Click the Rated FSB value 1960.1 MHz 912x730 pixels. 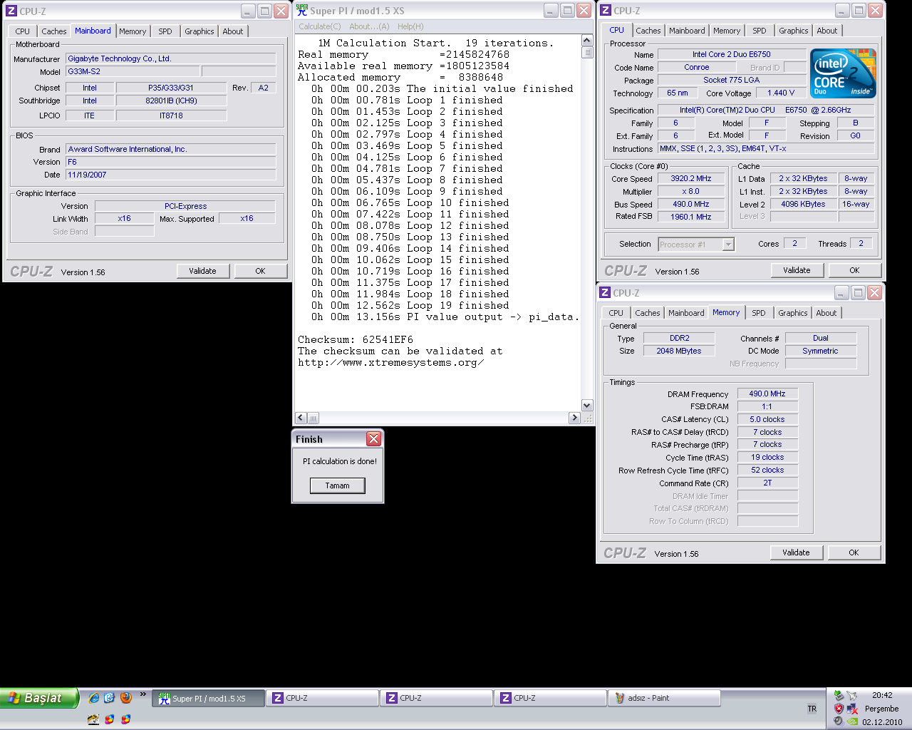point(691,217)
